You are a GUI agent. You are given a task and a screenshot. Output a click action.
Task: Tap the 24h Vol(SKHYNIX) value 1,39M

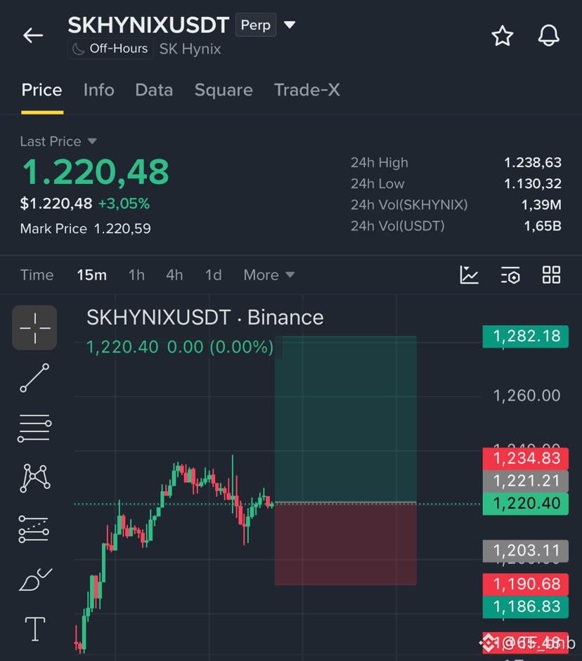pos(541,205)
